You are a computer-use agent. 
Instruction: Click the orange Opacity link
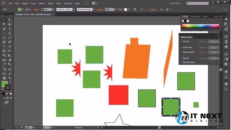click(x=100, y=9)
